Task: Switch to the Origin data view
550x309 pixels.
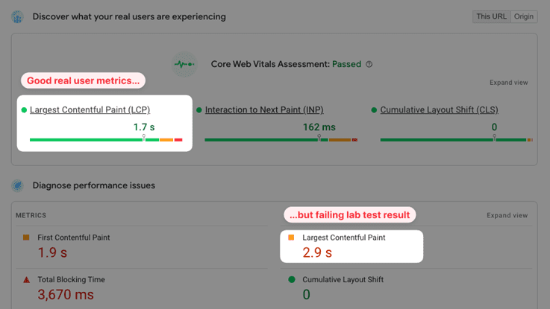Action: pyautogui.click(x=524, y=17)
